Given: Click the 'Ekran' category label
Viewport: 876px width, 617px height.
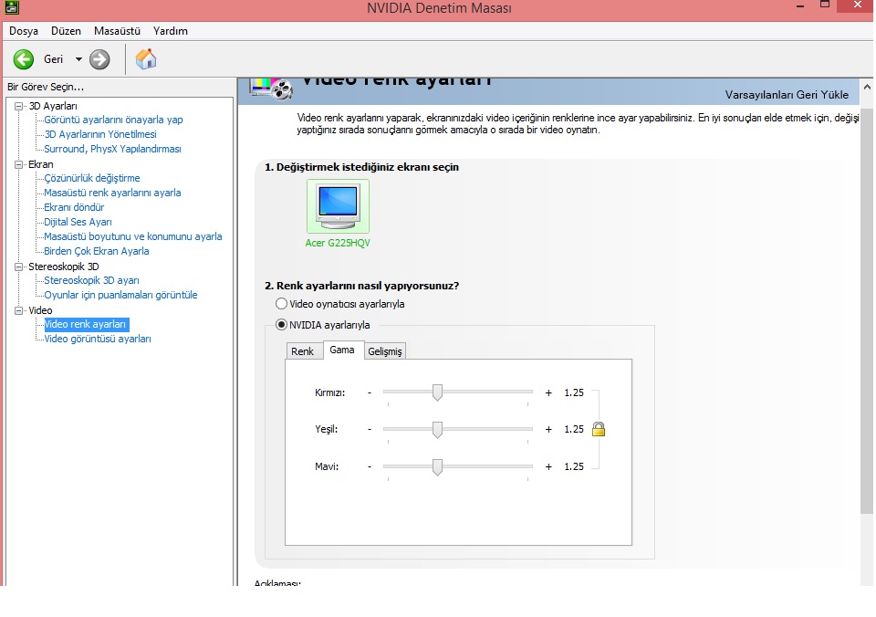Looking at the screenshot, I should point(41,164).
